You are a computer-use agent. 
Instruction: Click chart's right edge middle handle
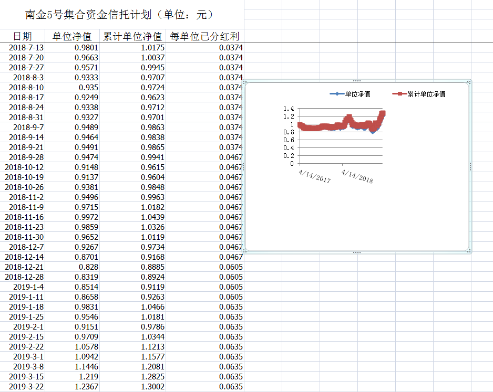coord(470,167)
